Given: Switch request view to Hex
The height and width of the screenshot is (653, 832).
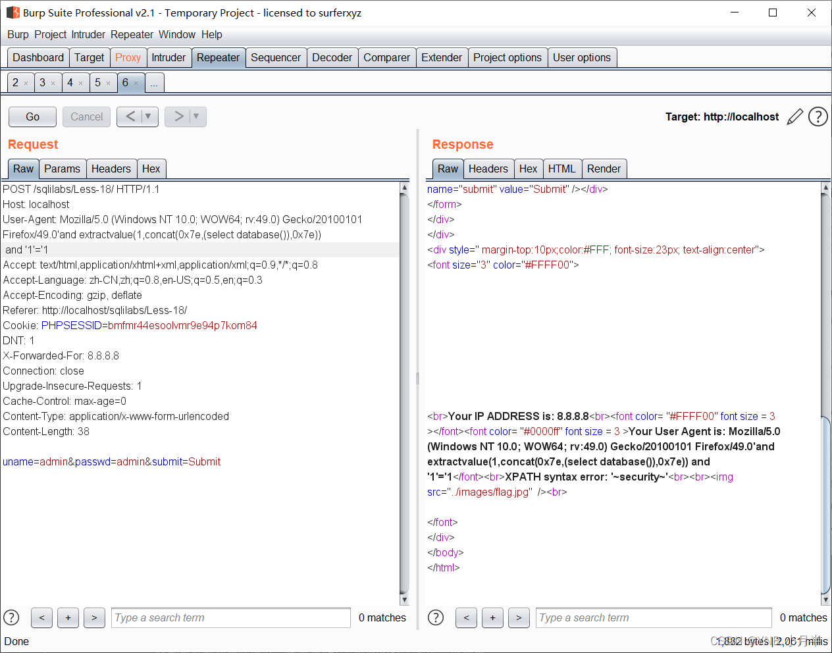Looking at the screenshot, I should coord(151,169).
